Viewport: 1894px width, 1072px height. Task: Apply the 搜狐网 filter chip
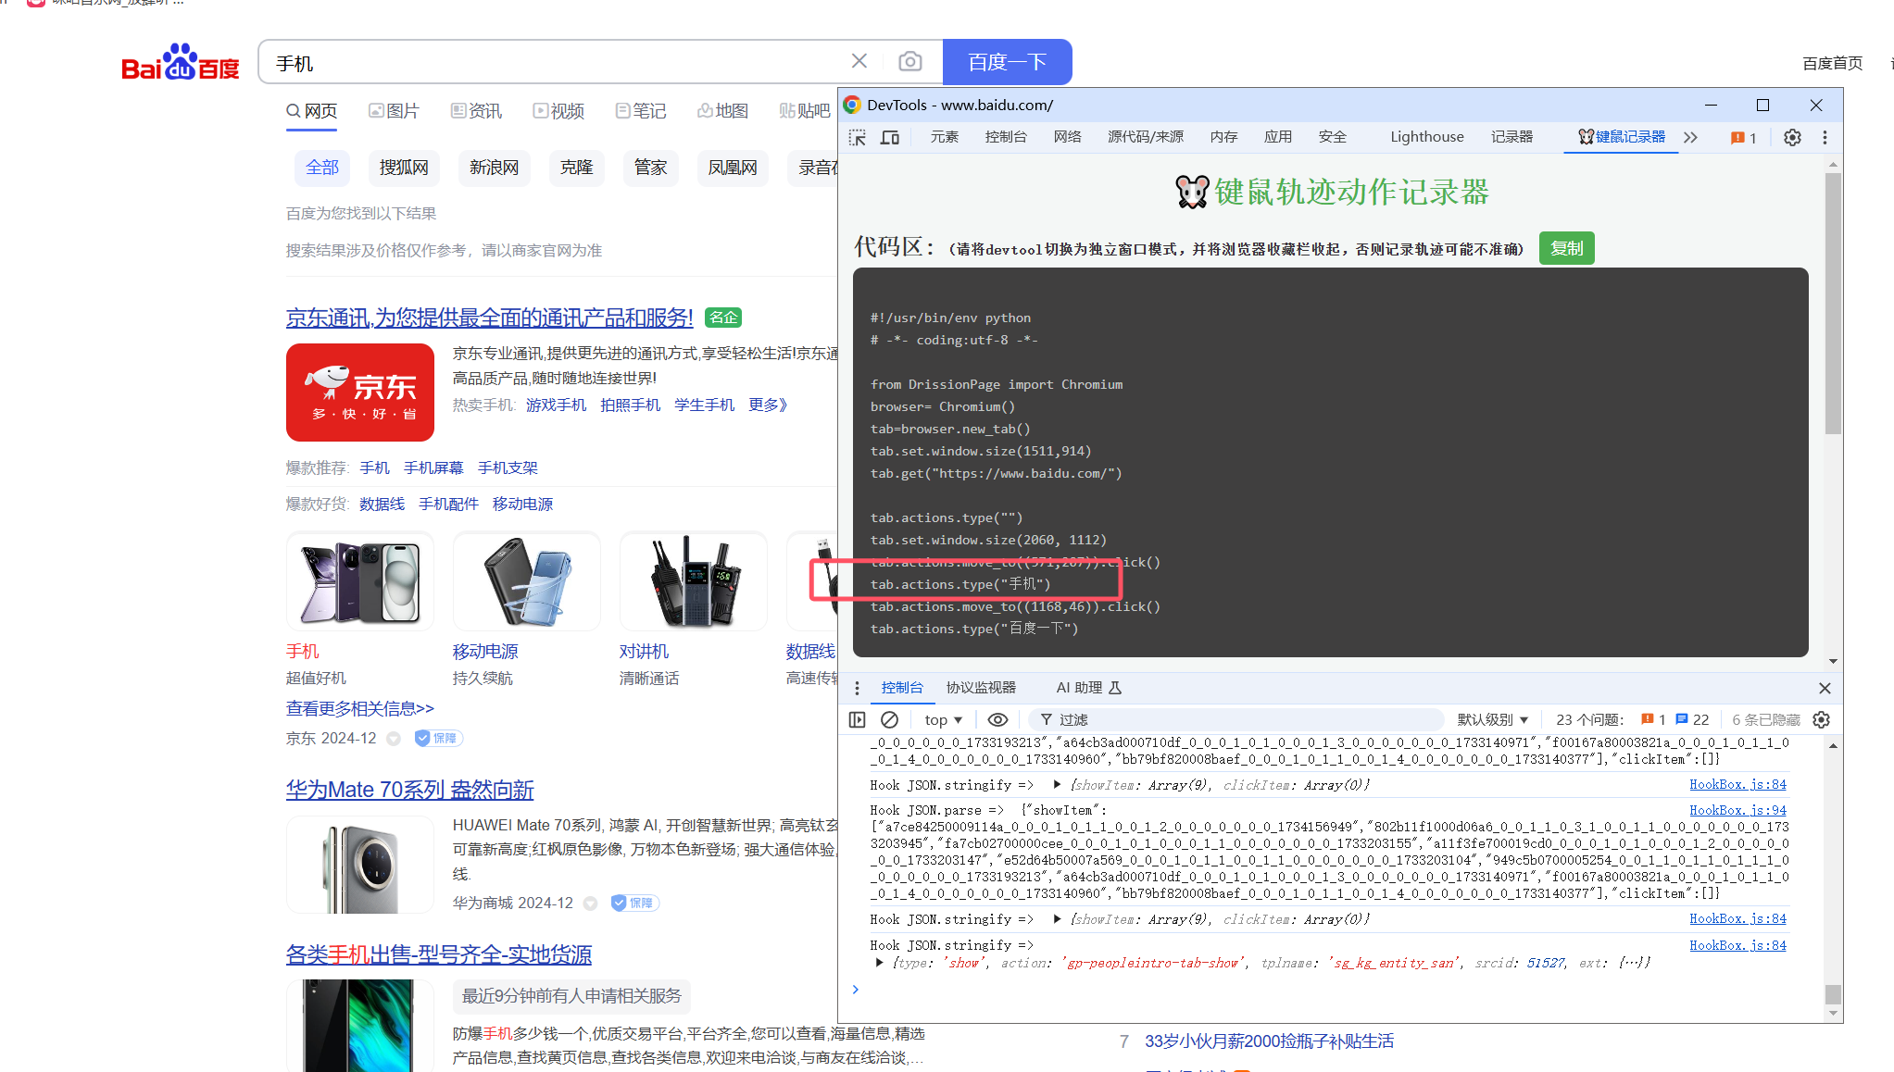click(x=404, y=168)
